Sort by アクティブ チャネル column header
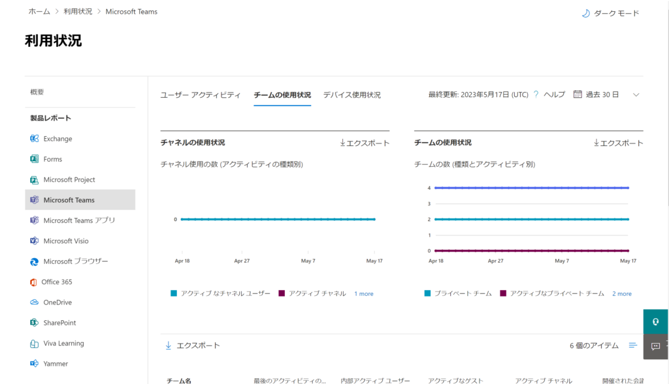669x384 pixels. click(544, 381)
